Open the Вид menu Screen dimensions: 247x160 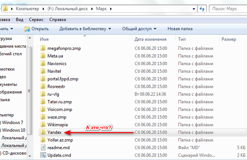click(x=19, y=19)
